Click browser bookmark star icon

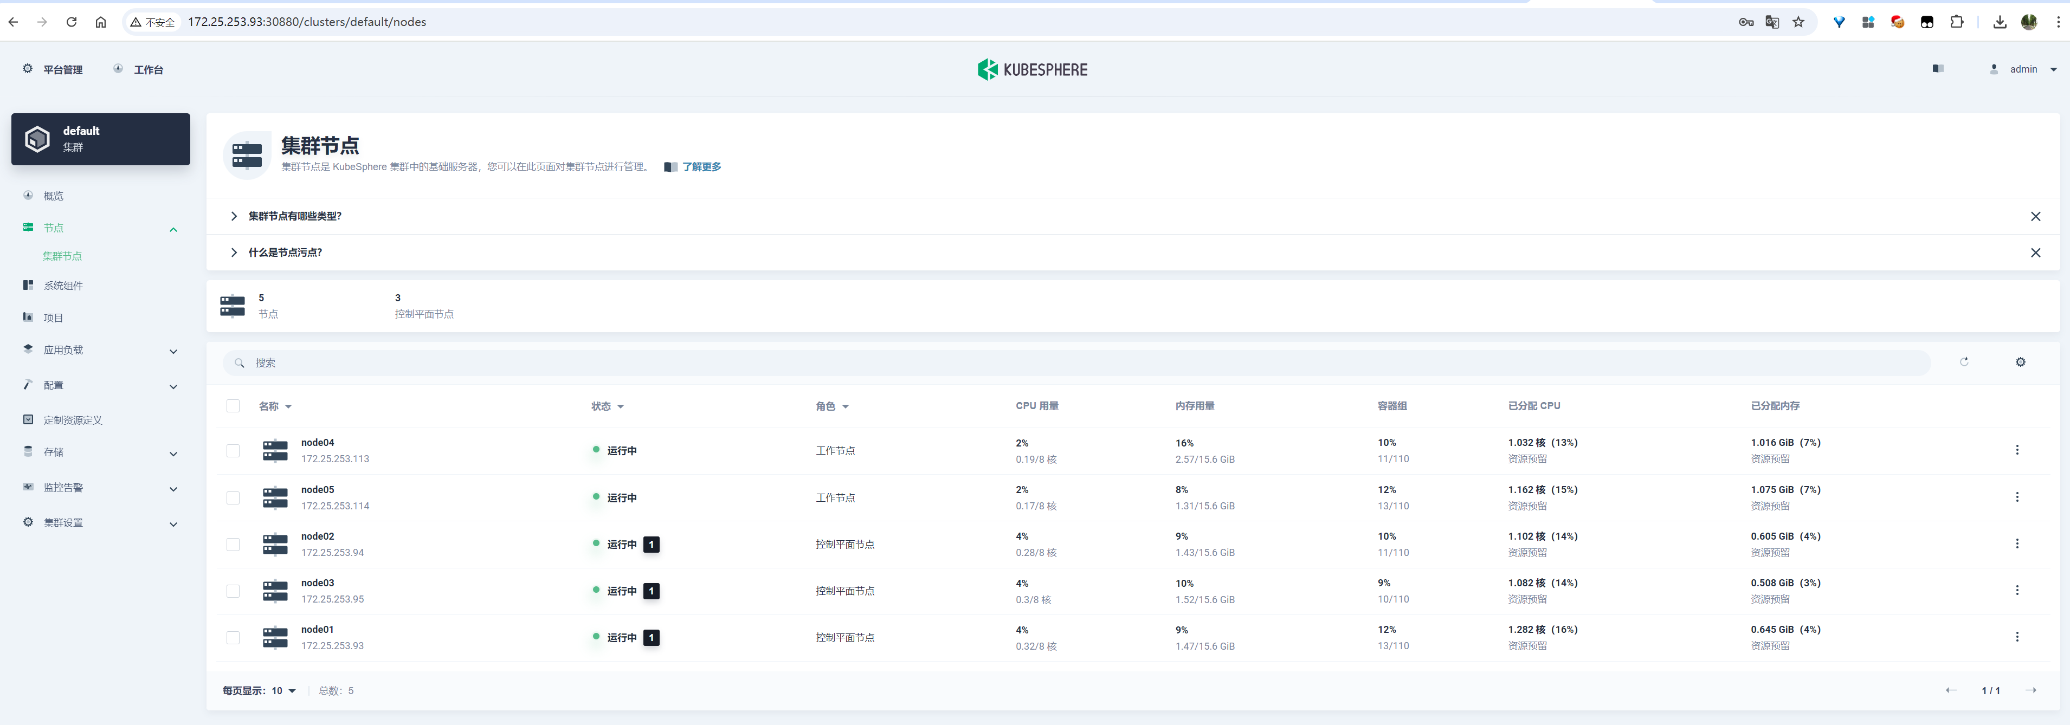(x=1798, y=22)
